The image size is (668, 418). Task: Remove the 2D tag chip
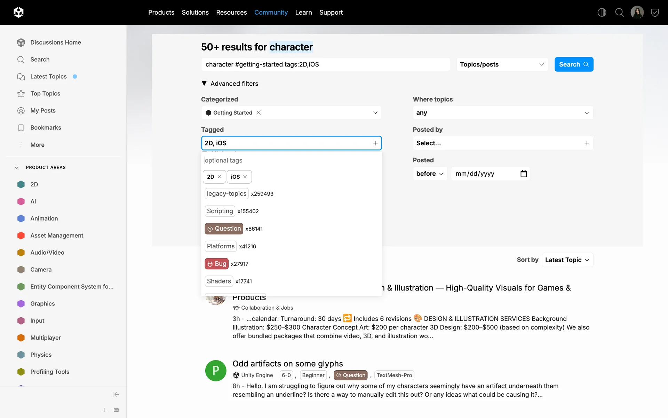pos(219,177)
